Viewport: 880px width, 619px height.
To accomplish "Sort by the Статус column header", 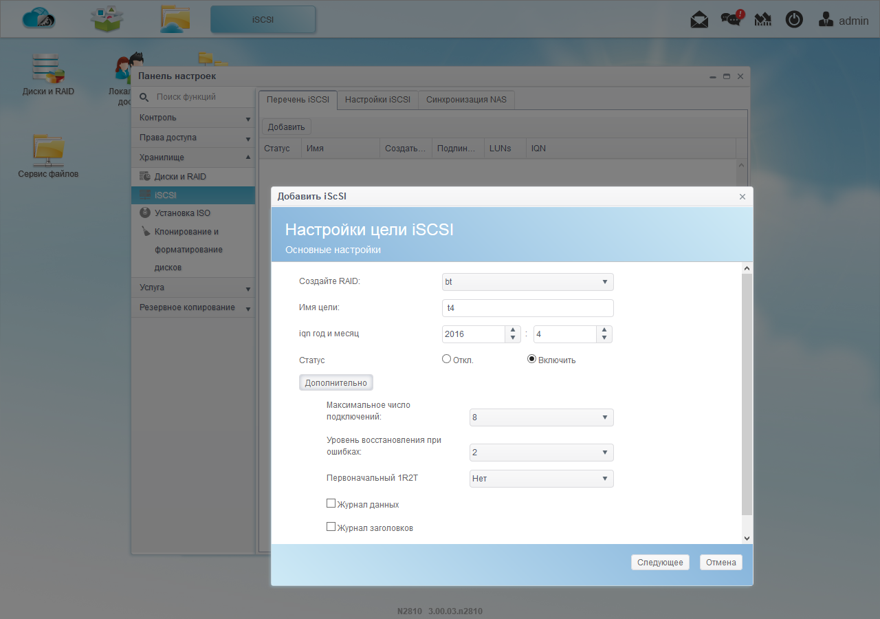I will (x=280, y=148).
